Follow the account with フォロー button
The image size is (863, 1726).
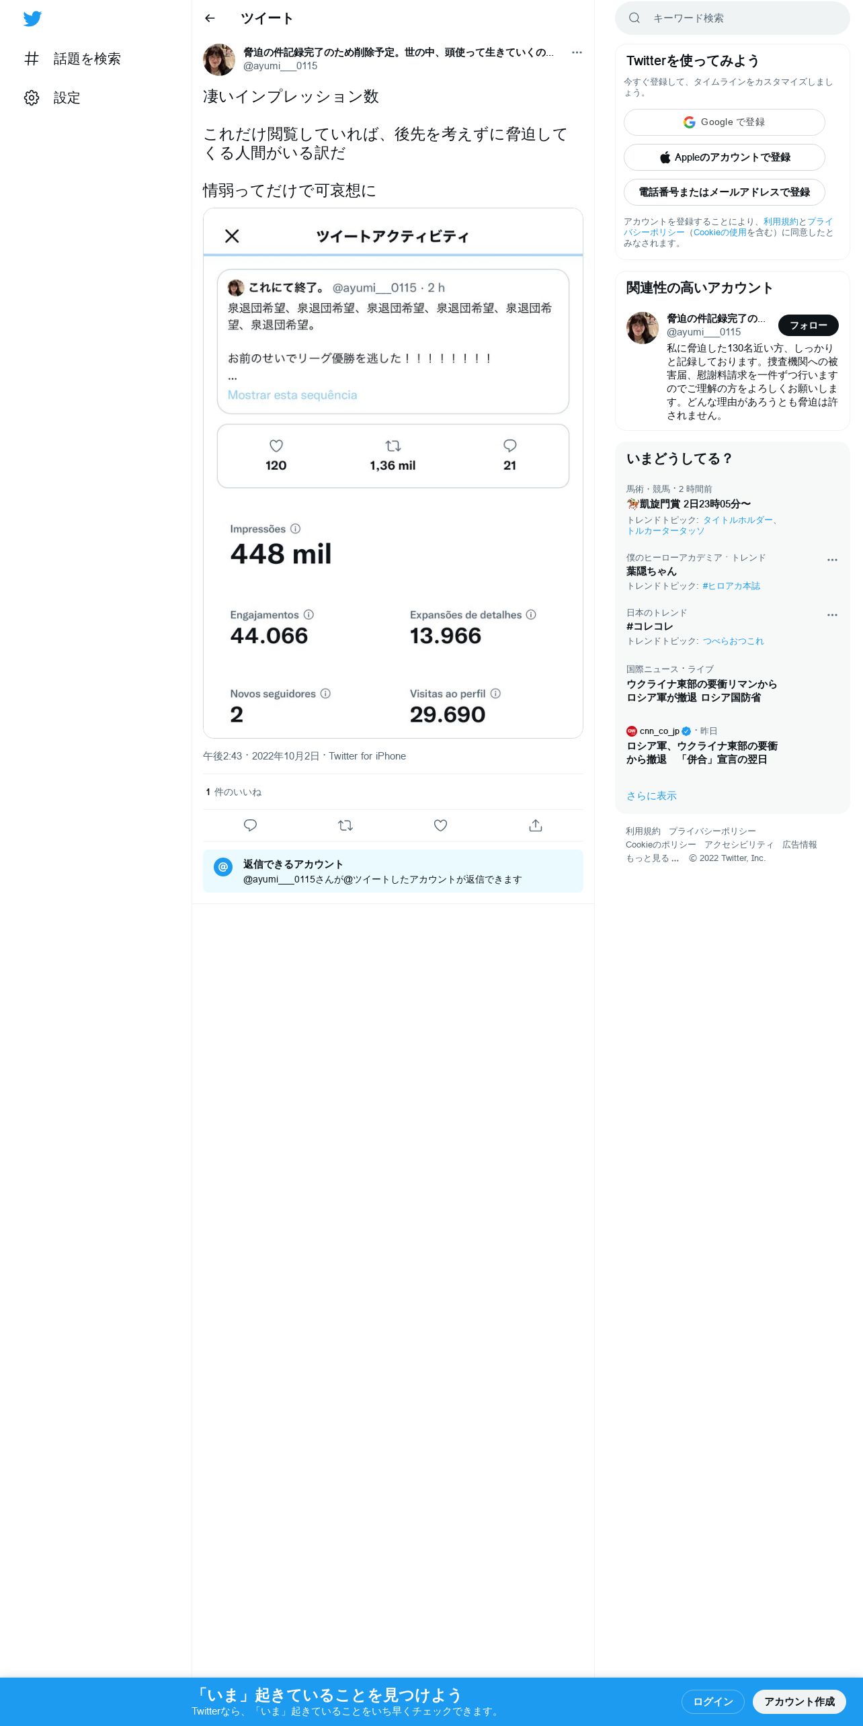809,325
